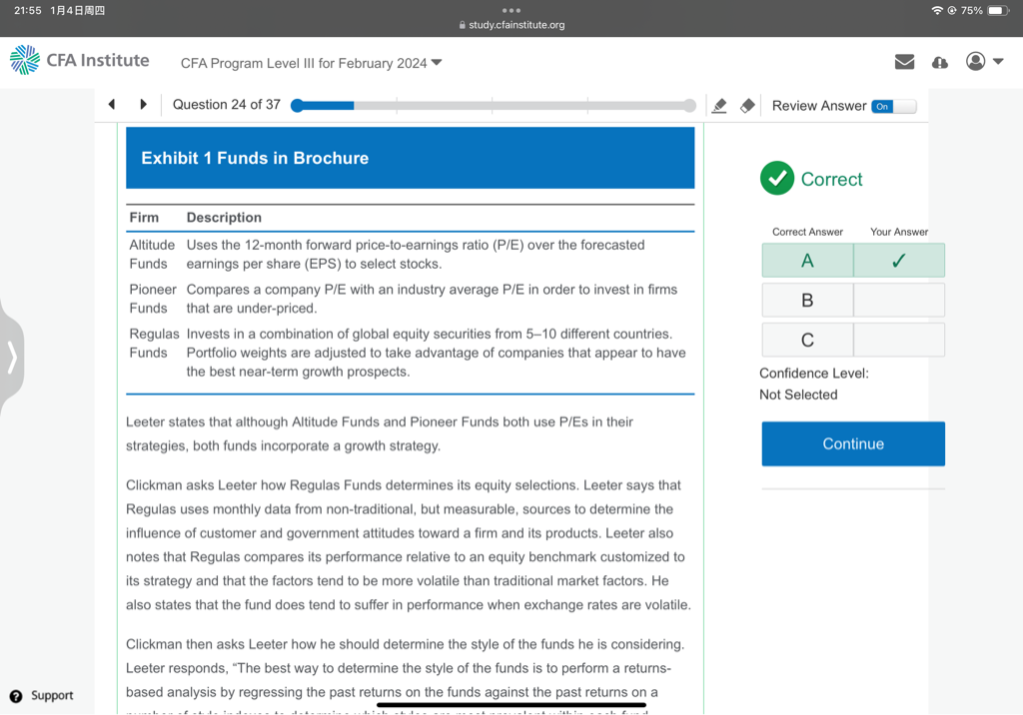Open the mail envelope icon

904,62
